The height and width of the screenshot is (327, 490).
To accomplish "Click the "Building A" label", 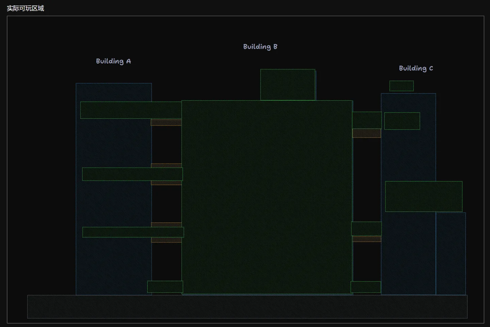I will (x=113, y=61).
